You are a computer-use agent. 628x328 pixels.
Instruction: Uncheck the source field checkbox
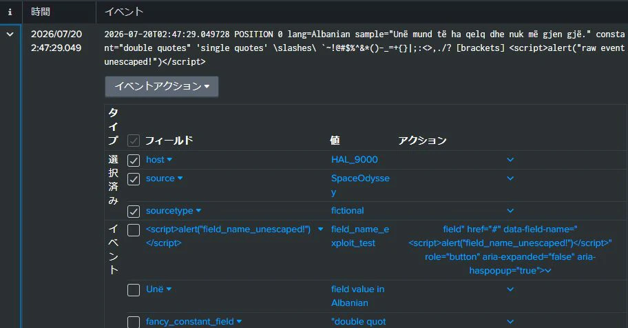(x=134, y=179)
